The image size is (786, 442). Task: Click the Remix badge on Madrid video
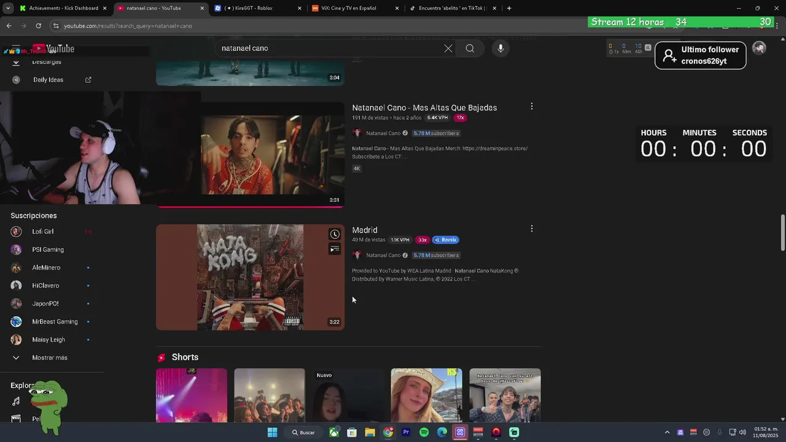pos(446,240)
